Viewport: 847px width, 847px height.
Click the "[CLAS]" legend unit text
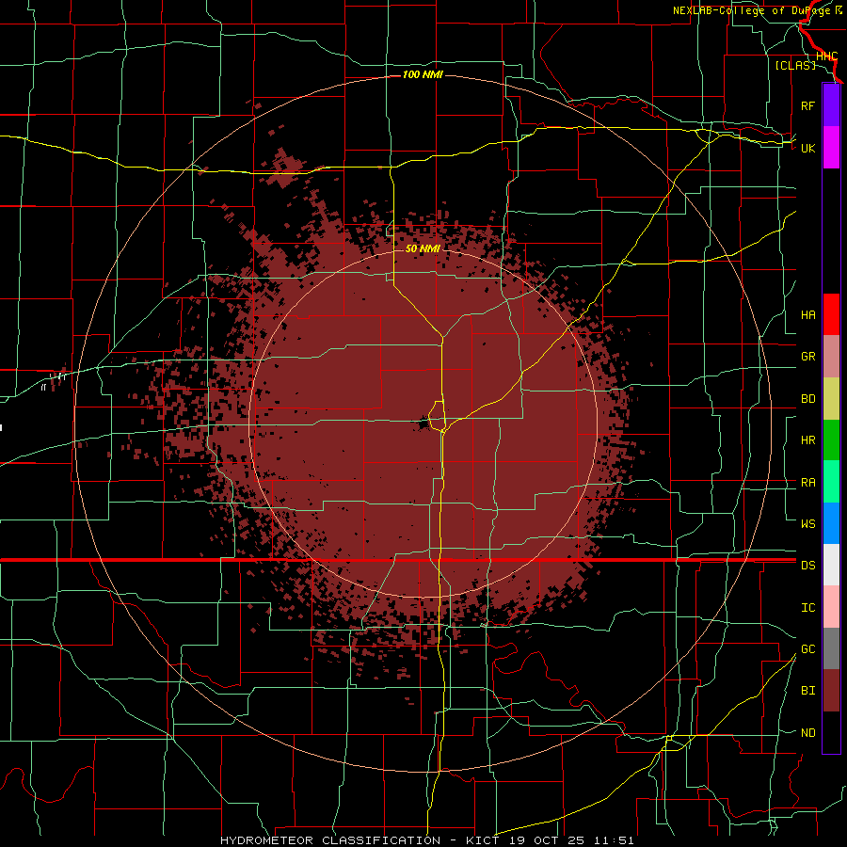pyautogui.click(x=795, y=65)
